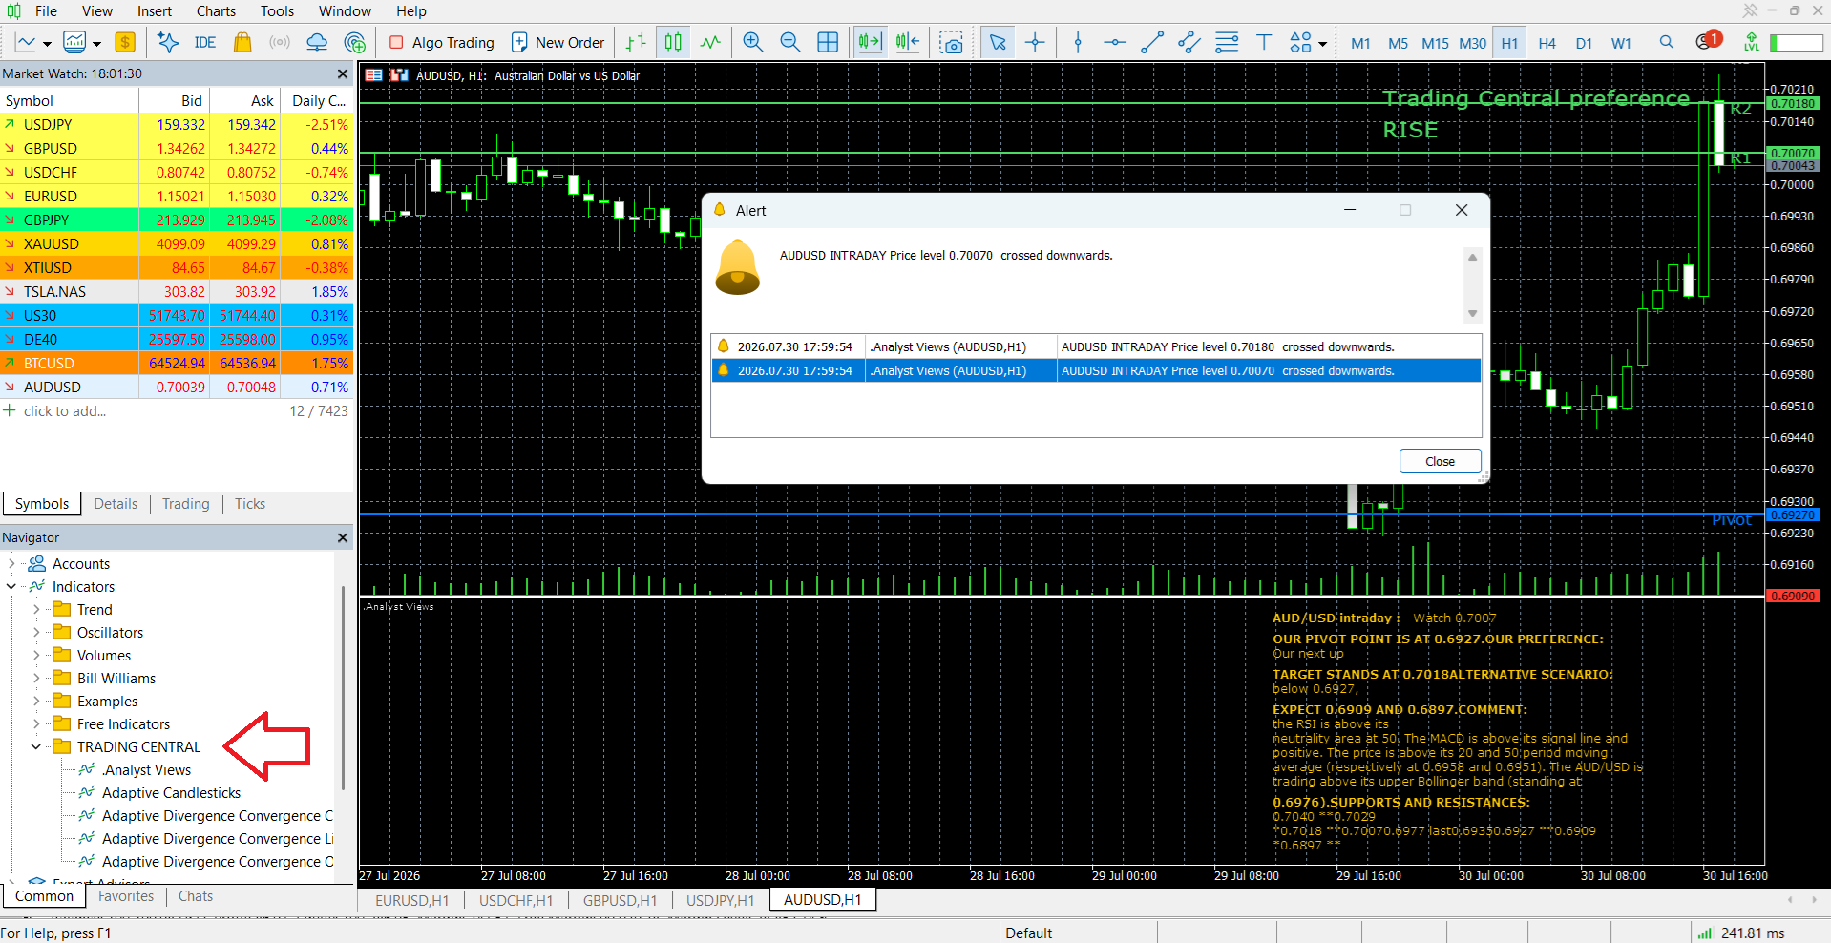
Task: Switch to the GBPUSD,H1 chart tab
Action: tap(620, 900)
